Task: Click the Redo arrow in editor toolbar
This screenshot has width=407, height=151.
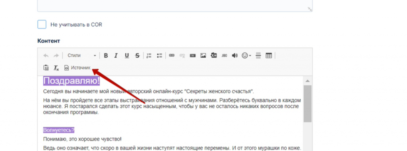Action: click(56, 55)
